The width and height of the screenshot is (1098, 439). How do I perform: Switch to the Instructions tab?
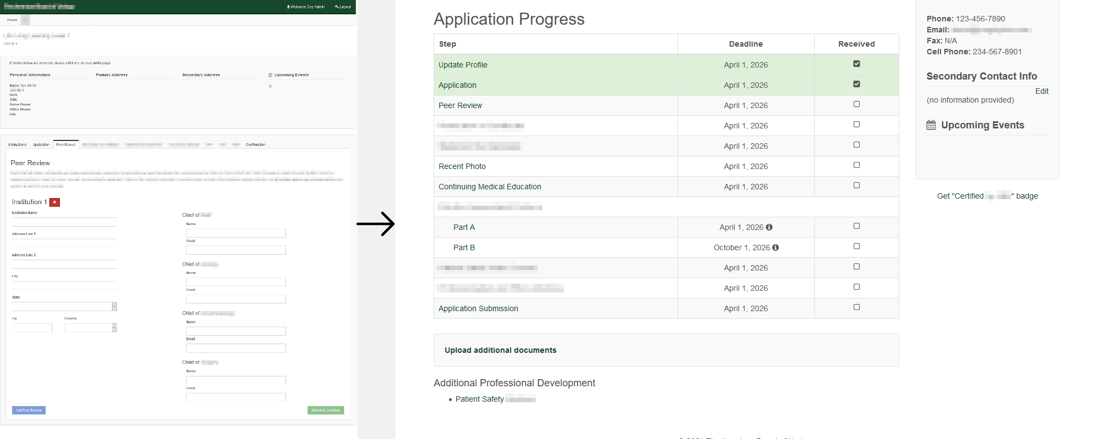pyautogui.click(x=18, y=145)
